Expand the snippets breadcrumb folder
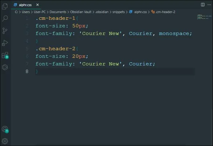This screenshot has width=213, height=146. click(119, 12)
